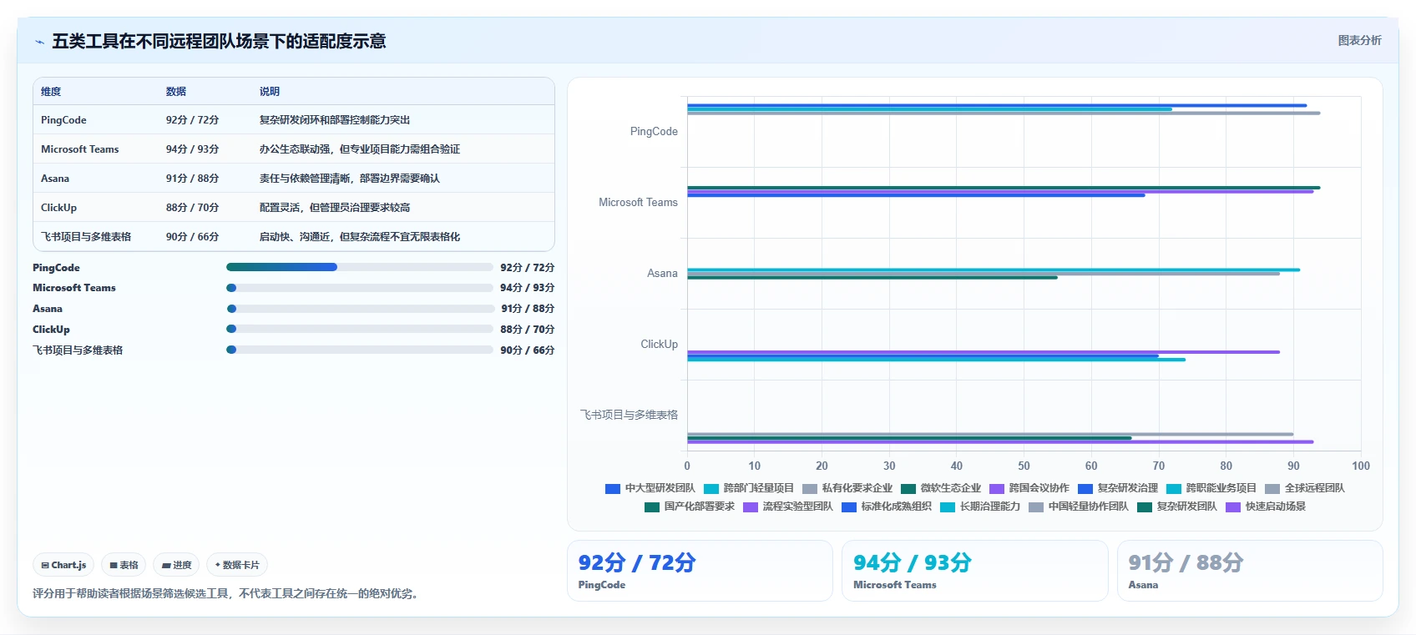The width and height of the screenshot is (1416, 635).
Task: Click the description 配置灵活，但管理员治理要求较高
Action: tap(335, 208)
